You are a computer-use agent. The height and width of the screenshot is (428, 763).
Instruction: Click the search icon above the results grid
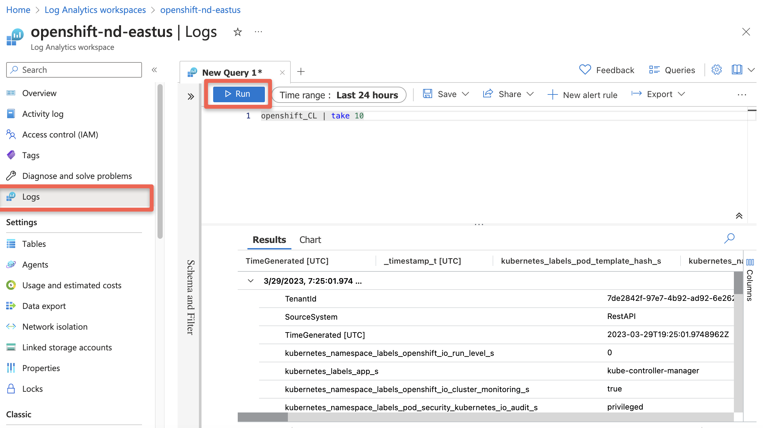(x=729, y=239)
